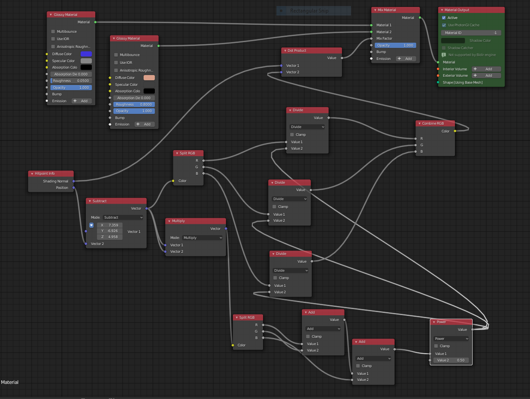
Task: Click the blue vector icon in Subtract node
Action: [91, 225]
